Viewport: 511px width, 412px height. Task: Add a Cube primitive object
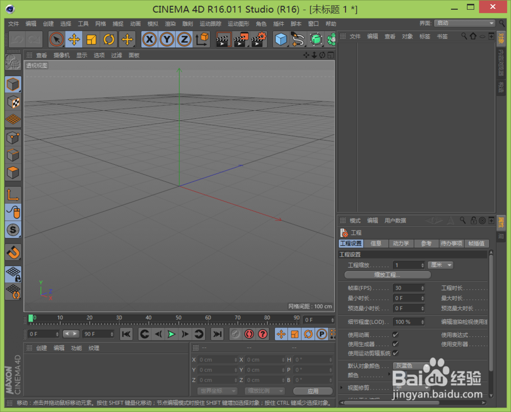pyautogui.click(x=281, y=39)
